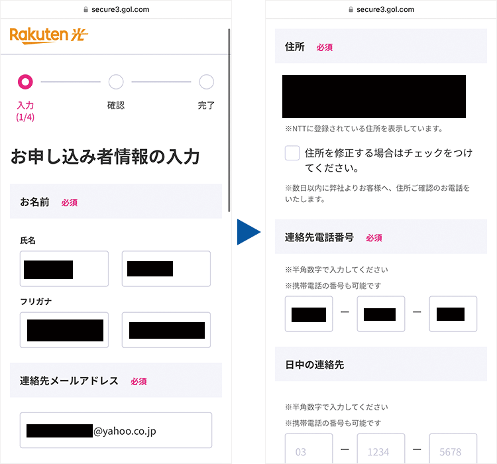Image resolution: width=497 pixels, height=464 pixels.
Task: Click the 入力 (1/4) step label
Action: click(x=25, y=111)
